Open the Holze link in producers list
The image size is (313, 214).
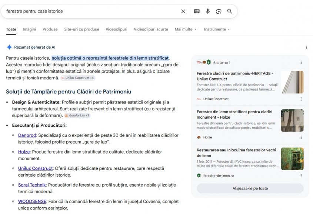24,152
